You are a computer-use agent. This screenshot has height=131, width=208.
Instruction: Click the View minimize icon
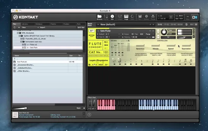coord(188,17)
